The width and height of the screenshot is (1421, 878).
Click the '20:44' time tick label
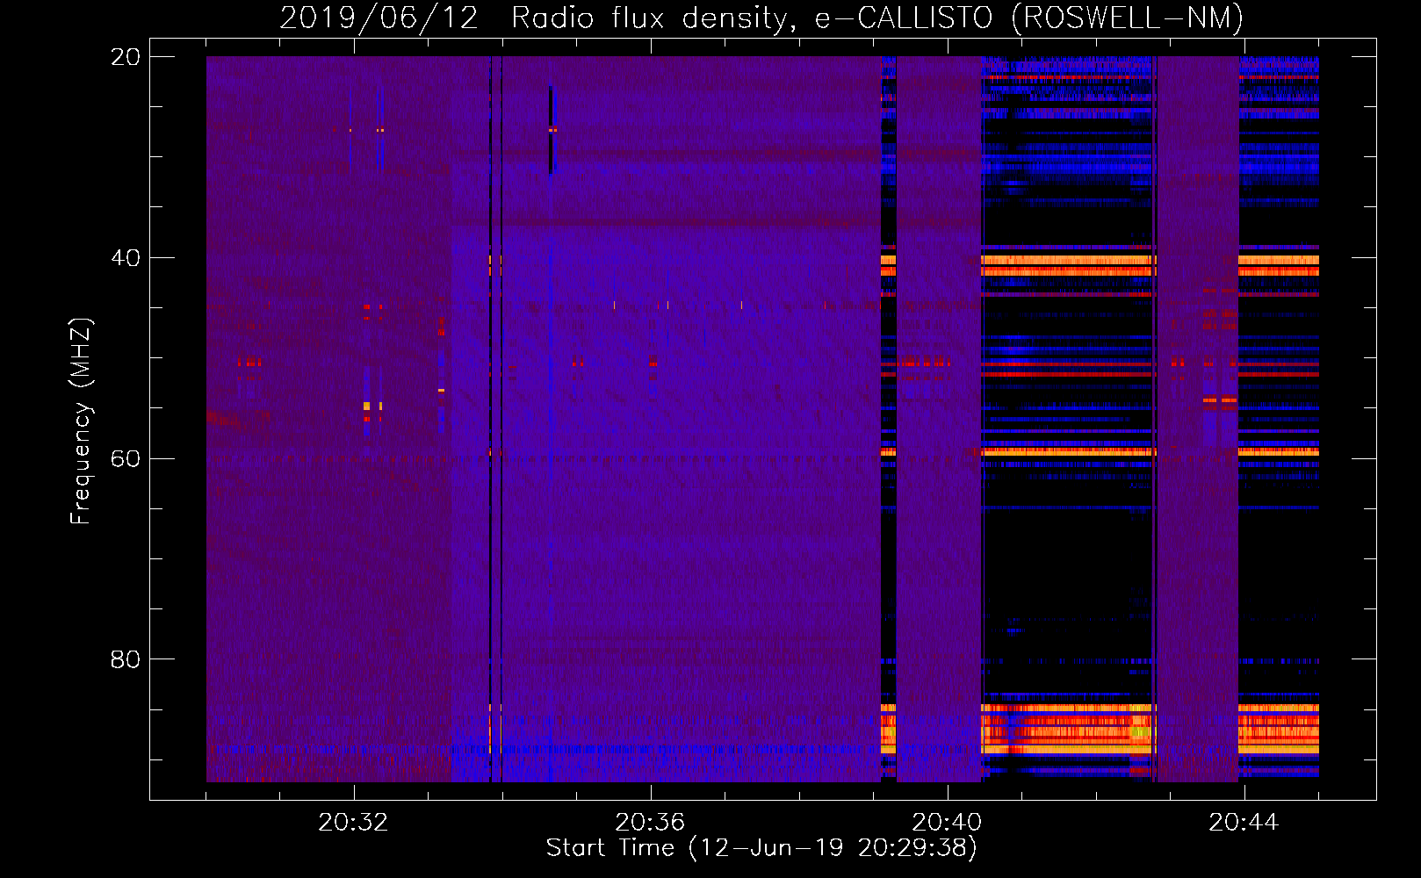(x=1244, y=823)
